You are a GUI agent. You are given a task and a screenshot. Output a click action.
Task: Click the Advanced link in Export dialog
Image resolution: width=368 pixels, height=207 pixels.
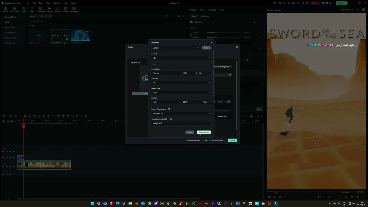click(x=223, y=116)
